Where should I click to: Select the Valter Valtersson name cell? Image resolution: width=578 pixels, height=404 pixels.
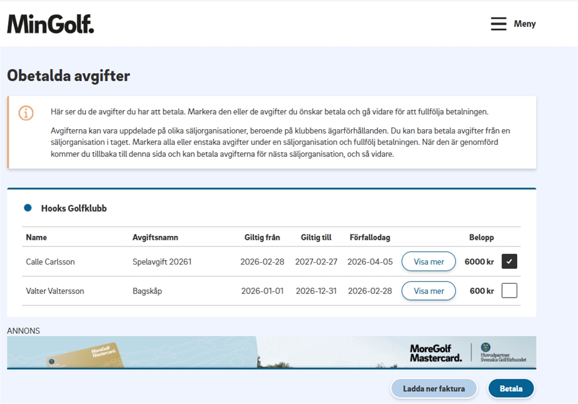55,291
